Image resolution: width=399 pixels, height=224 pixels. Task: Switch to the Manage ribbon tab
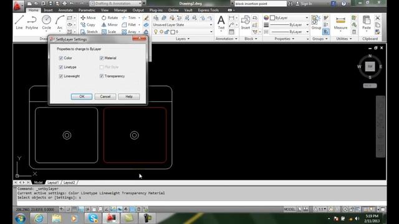[x=120, y=10]
